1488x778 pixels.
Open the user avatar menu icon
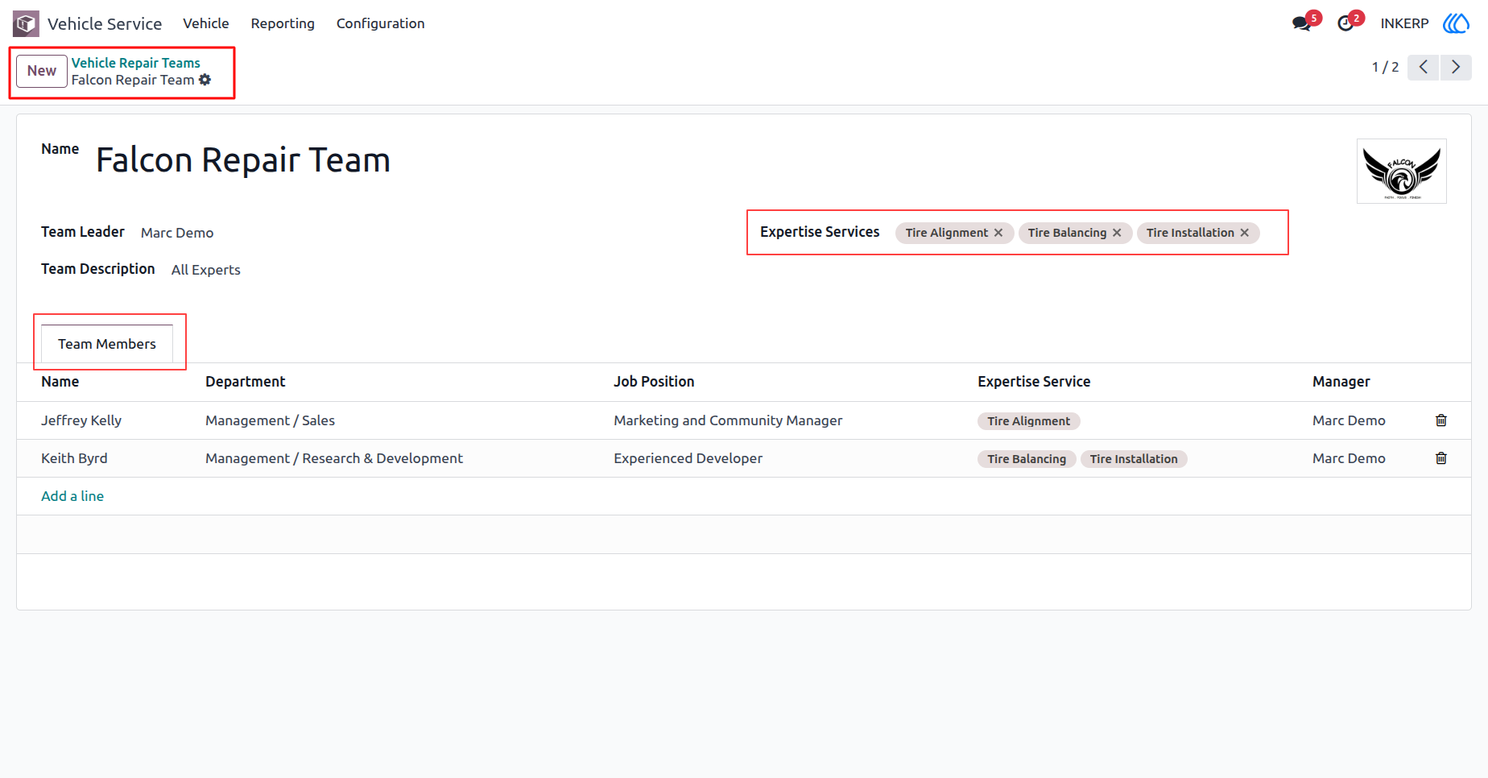click(1456, 23)
